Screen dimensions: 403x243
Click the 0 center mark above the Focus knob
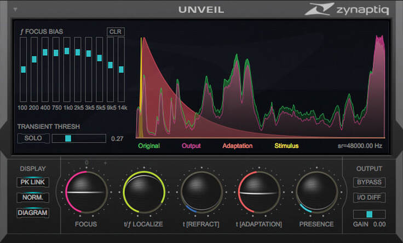pyautogui.click(x=87, y=163)
